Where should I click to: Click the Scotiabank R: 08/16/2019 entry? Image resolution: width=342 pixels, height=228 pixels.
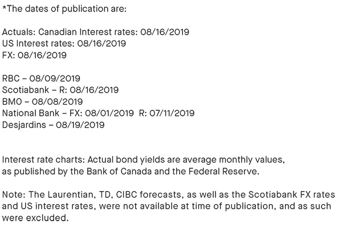(x=60, y=90)
